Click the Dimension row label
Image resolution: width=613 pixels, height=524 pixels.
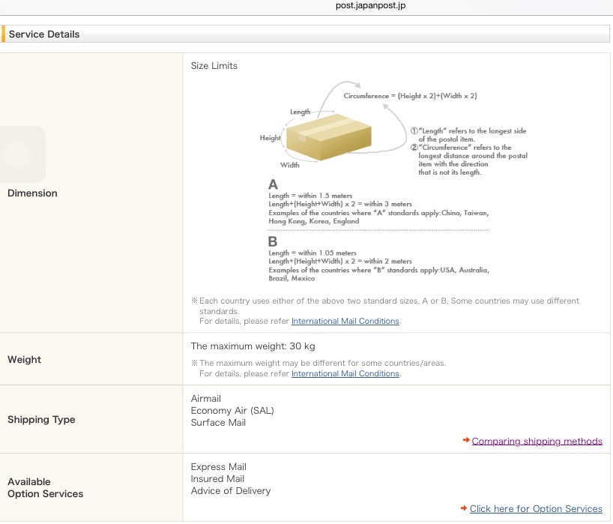tap(32, 193)
